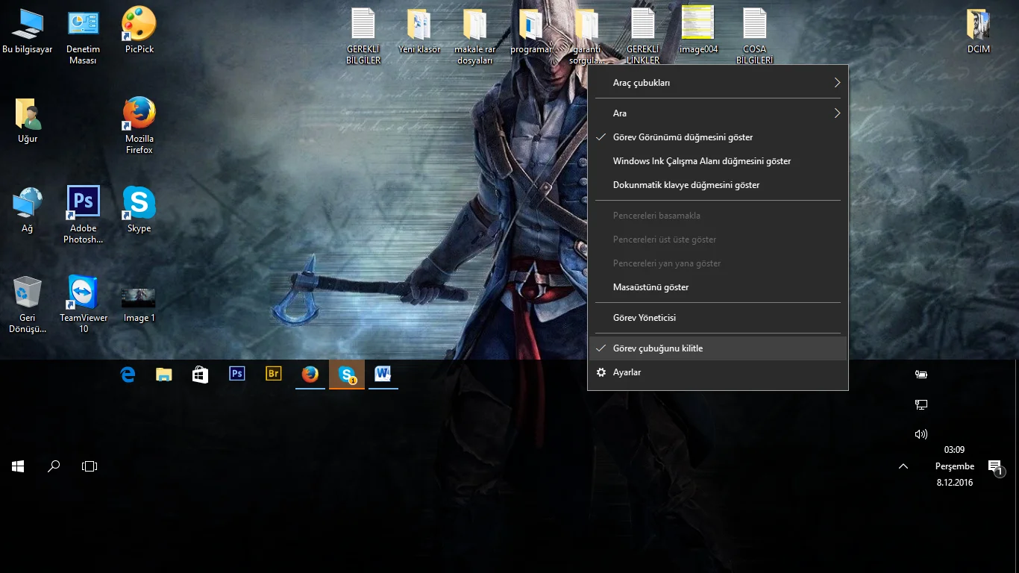Select the PicPick desktop icon
Viewport: 1019px width, 573px height.
139,25
